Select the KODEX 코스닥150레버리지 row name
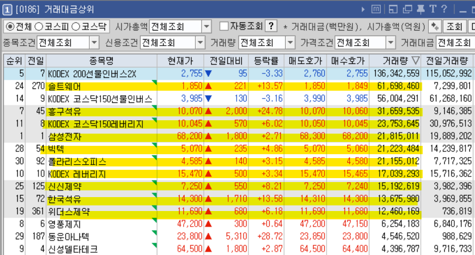 point(95,124)
